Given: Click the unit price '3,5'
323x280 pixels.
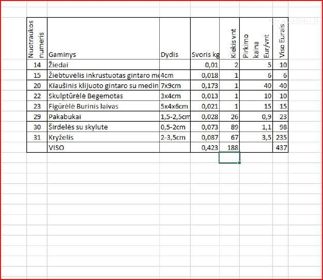Looking at the screenshot, I should click(256, 137).
